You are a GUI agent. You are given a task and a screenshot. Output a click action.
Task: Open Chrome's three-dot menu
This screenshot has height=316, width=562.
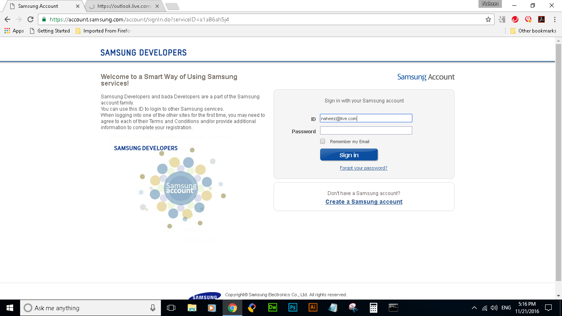pos(555,19)
